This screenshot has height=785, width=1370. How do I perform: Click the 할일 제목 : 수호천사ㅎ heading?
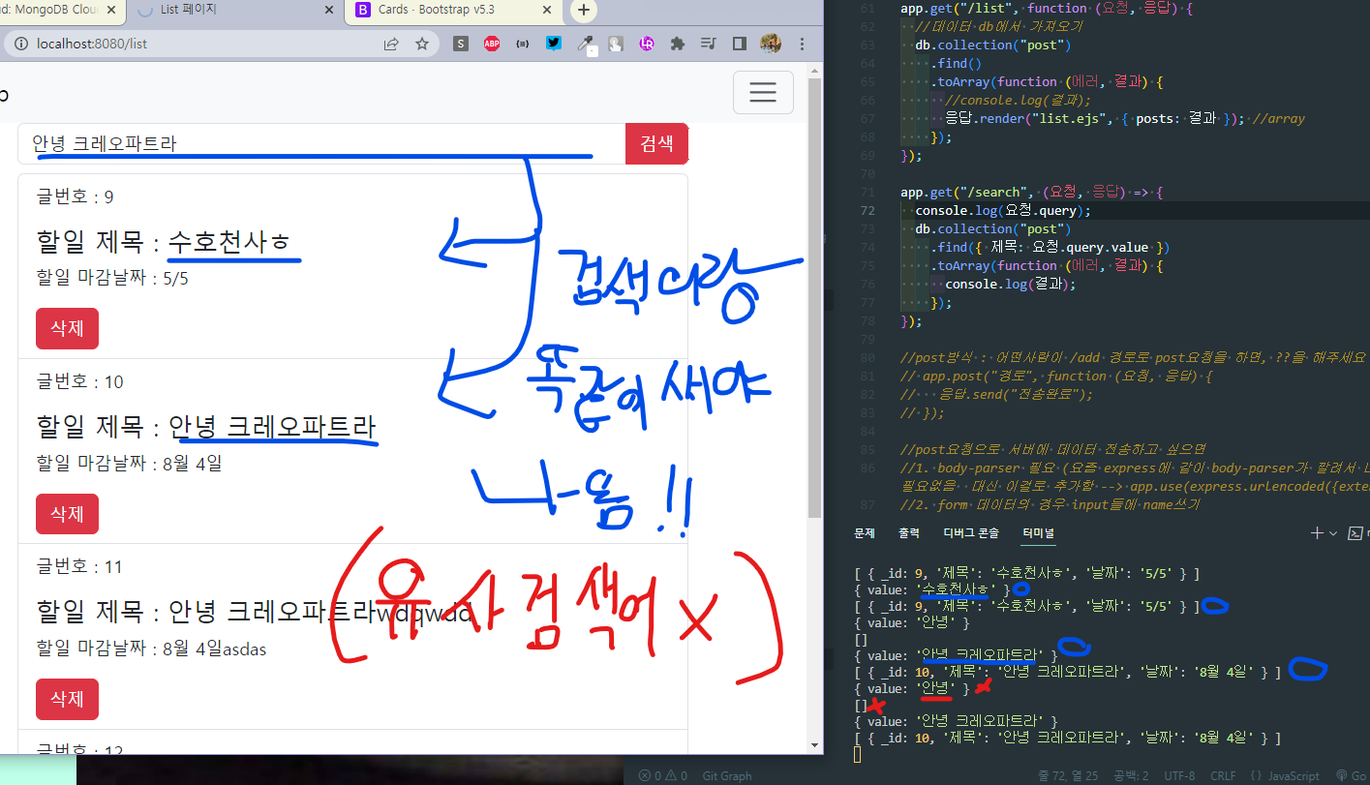coord(163,241)
